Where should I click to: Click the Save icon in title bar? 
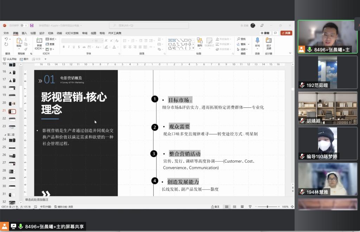tap(32, 26)
